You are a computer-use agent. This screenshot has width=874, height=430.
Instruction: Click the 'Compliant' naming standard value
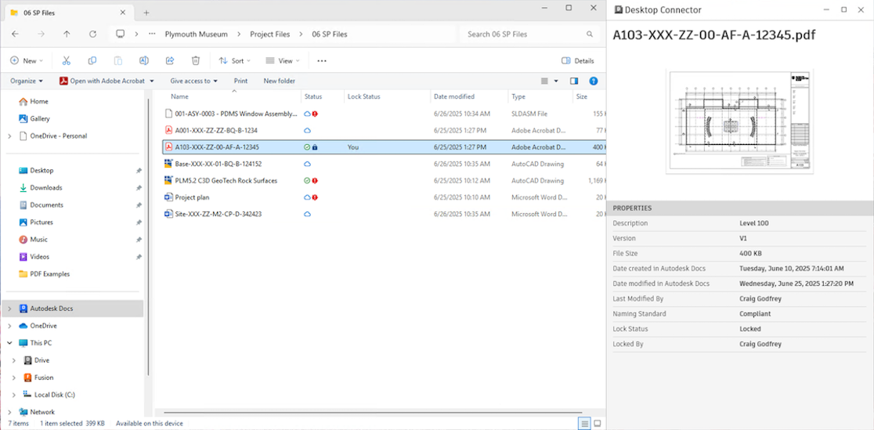pos(755,314)
